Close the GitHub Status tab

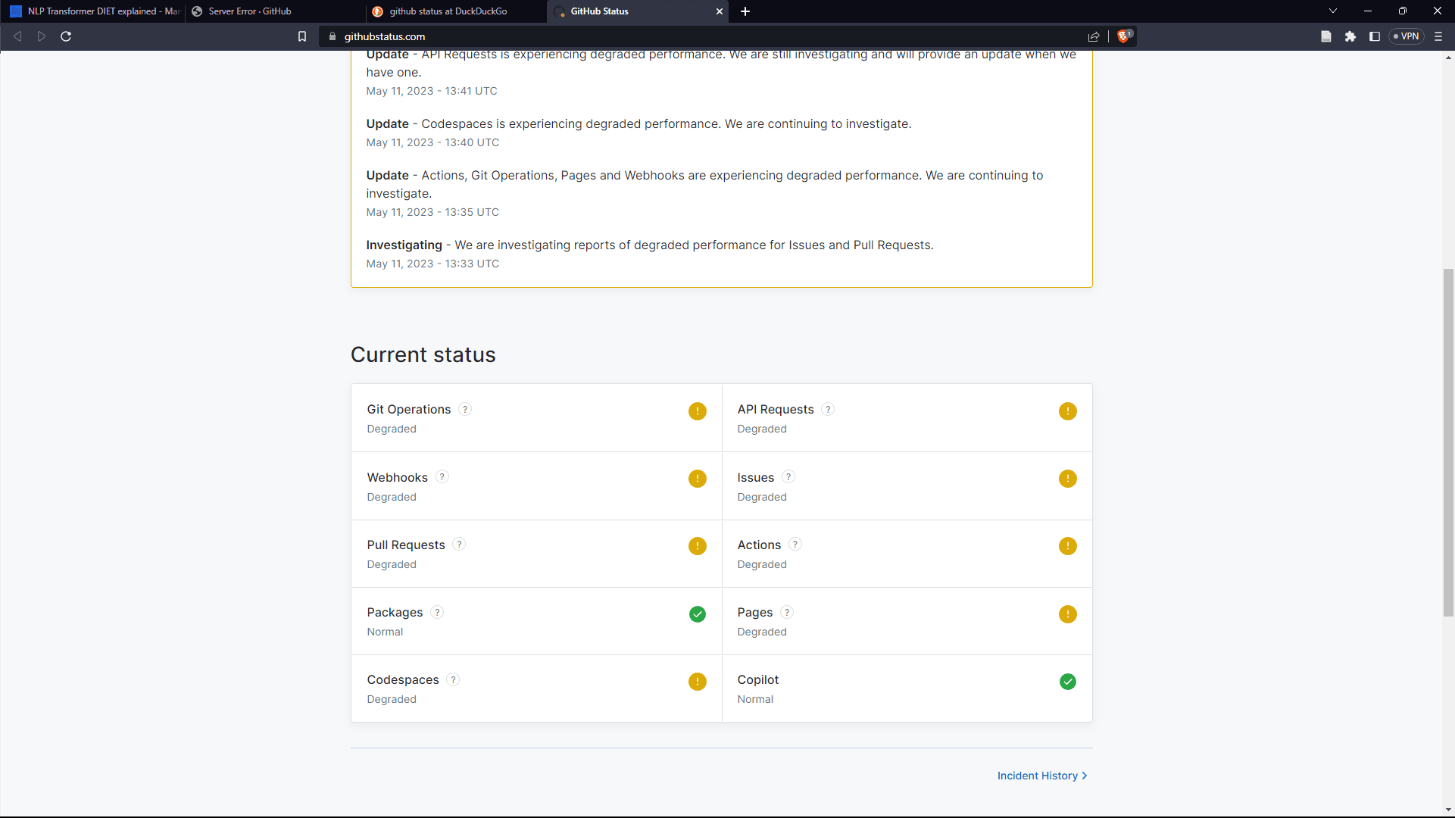tap(720, 11)
